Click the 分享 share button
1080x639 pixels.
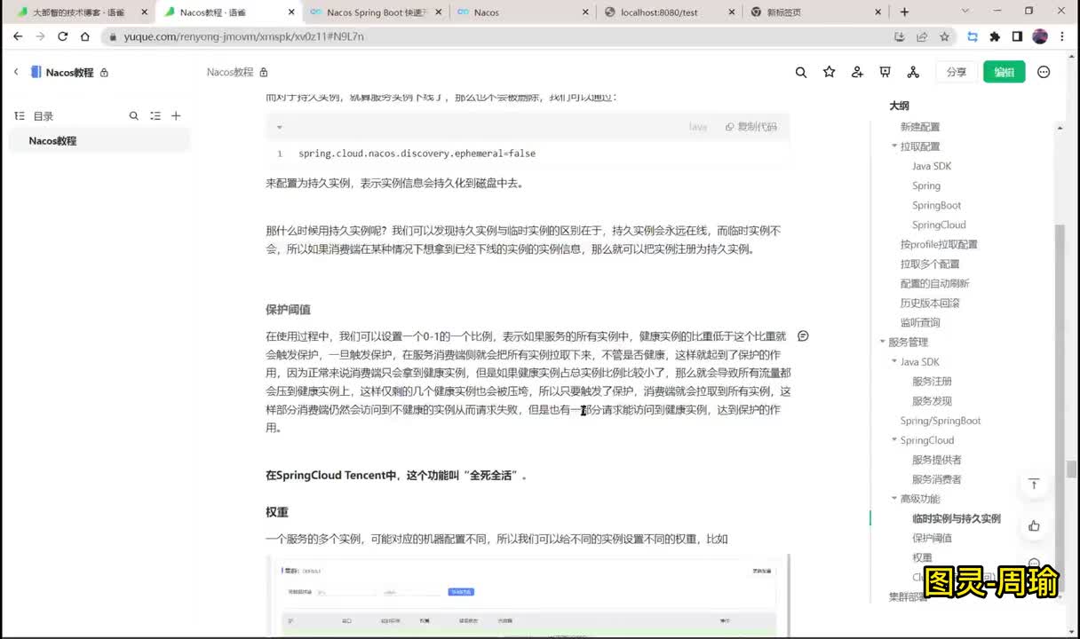[x=957, y=72]
